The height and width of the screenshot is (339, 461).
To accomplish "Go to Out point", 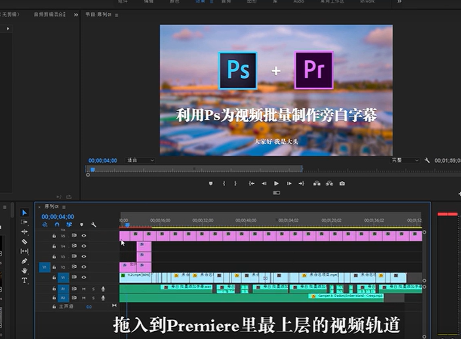I will point(301,183).
